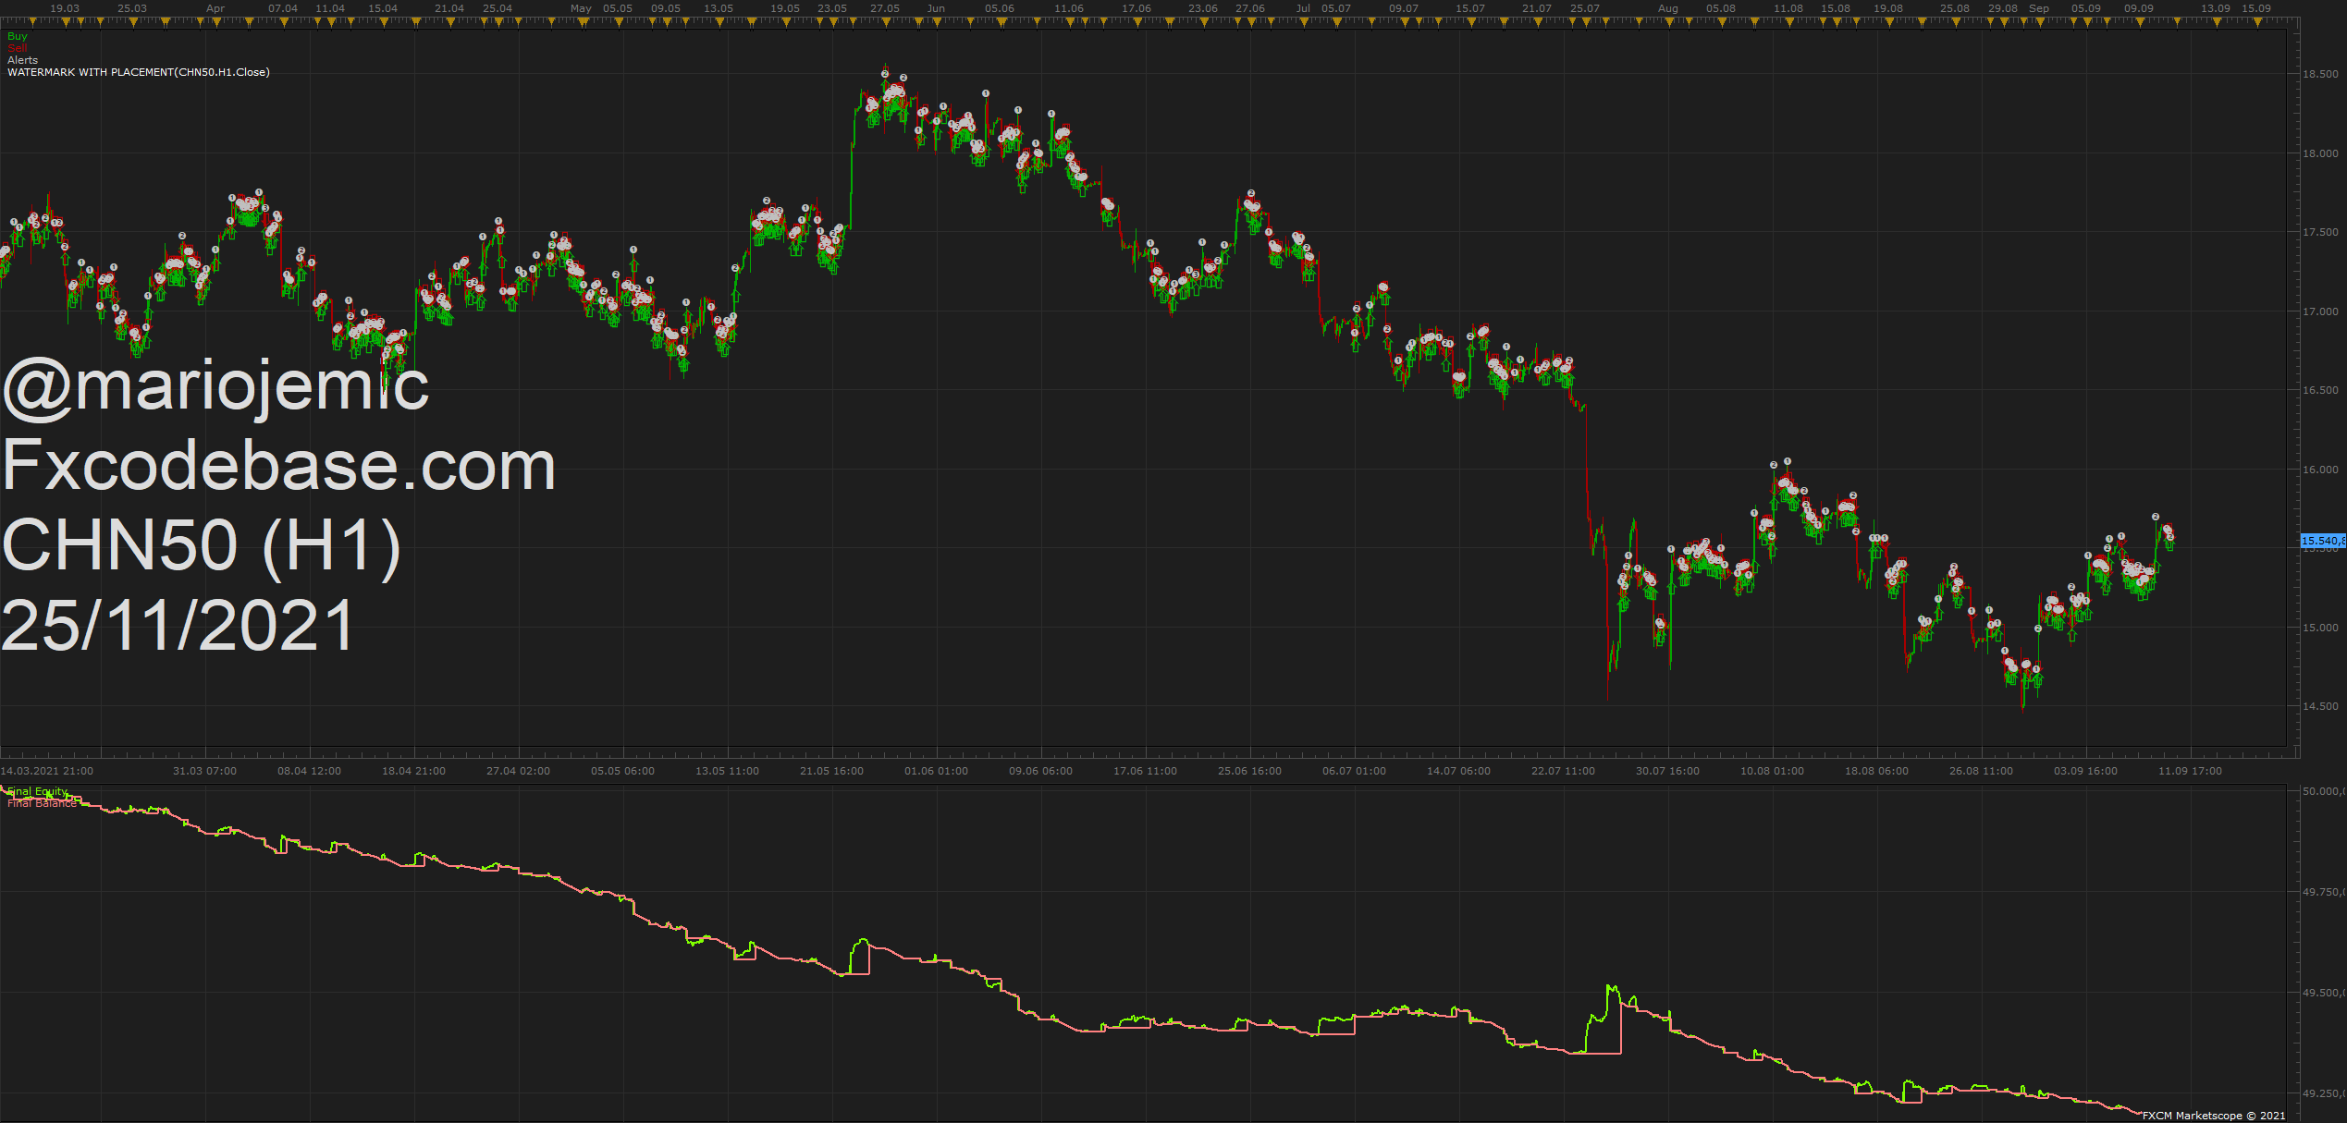2347x1123 pixels.
Task: Click the Jul month label on top axis
Action: [1304, 8]
